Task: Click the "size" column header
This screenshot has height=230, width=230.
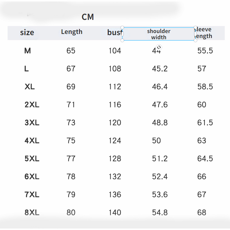Action: click(27, 32)
